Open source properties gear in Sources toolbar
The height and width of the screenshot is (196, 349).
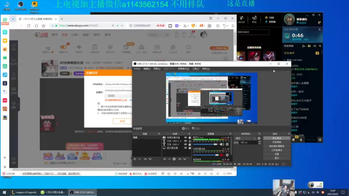pos(174,159)
